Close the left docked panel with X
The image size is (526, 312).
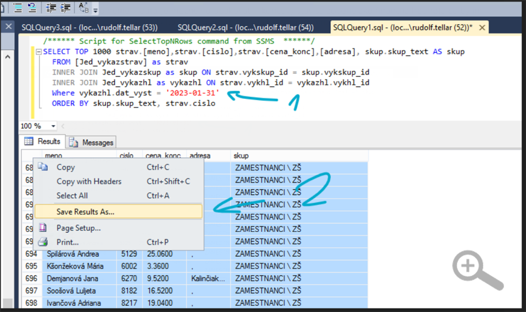pos(9,26)
